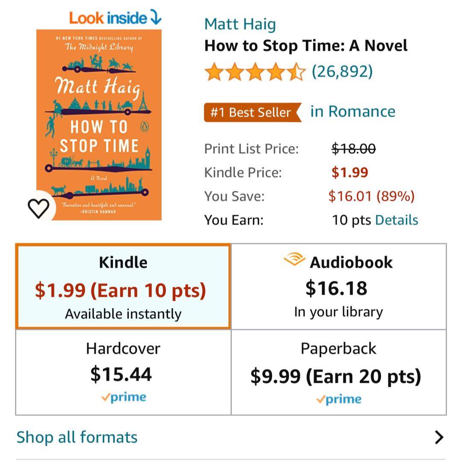This screenshot has height=462, width=462.
Task: Open author Matt Haig's page
Action: click(x=240, y=24)
